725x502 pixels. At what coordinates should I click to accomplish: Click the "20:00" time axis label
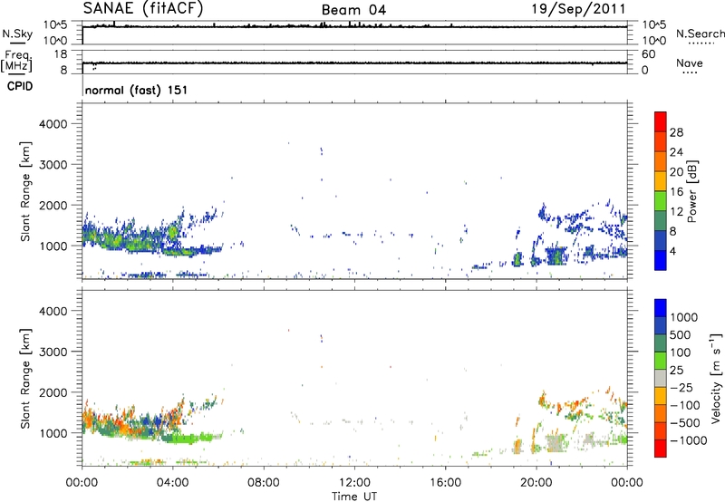[x=536, y=483]
